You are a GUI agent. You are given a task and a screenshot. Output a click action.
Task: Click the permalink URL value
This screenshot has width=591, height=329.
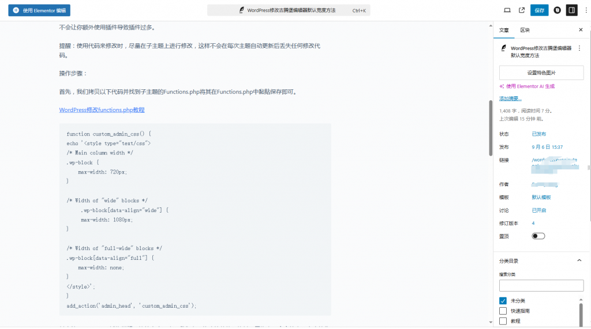click(x=555, y=165)
